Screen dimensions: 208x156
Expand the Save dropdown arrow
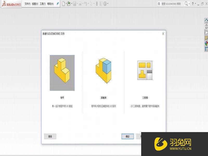click(77, 4)
